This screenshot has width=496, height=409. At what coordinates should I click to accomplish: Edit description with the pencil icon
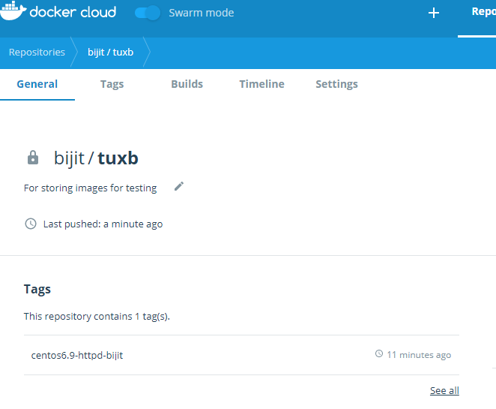pyautogui.click(x=179, y=186)
